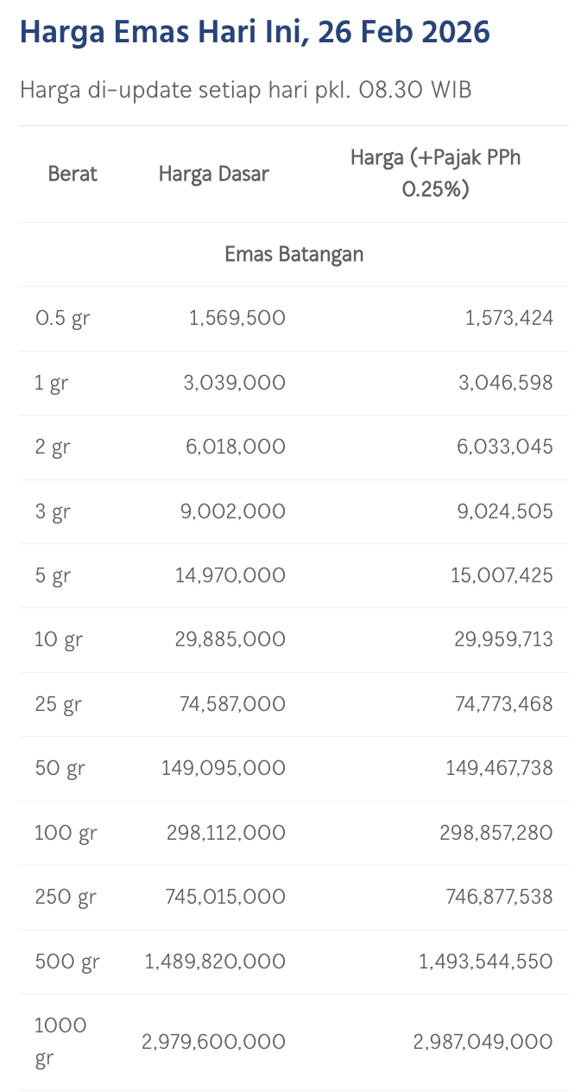Select the Berat column header
Screen dimensions: 587x1092
click(73, 174)
